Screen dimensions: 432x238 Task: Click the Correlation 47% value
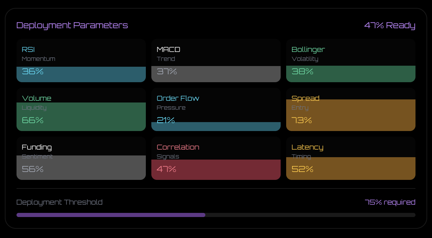pyautogui.click(x=166, y=169)
